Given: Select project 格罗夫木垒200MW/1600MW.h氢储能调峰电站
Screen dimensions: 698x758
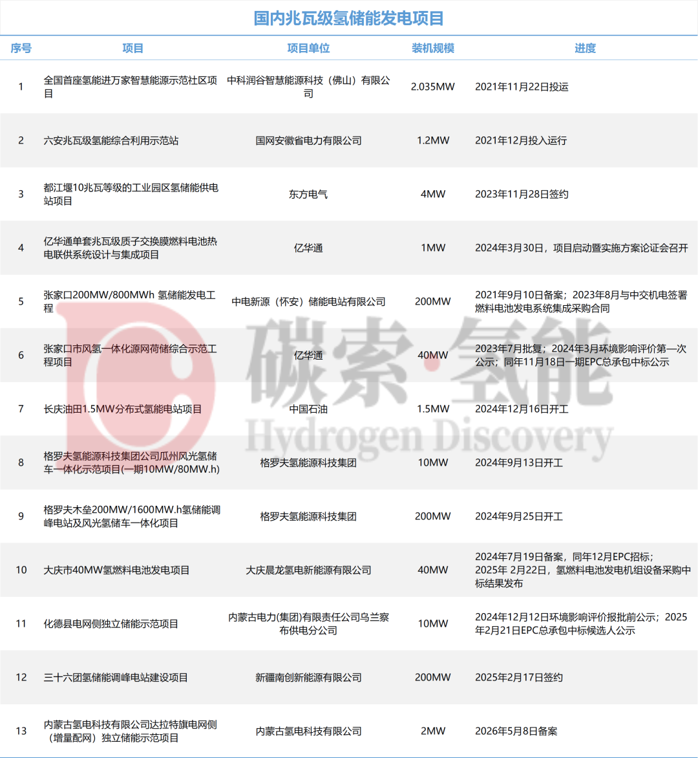Looking at the screenshot, I should pos(132,516).
